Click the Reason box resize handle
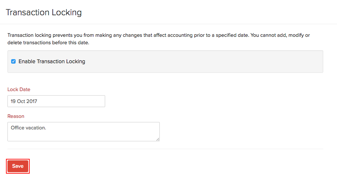The width and height of the screenshot is (337, 180). coord(158,139)
